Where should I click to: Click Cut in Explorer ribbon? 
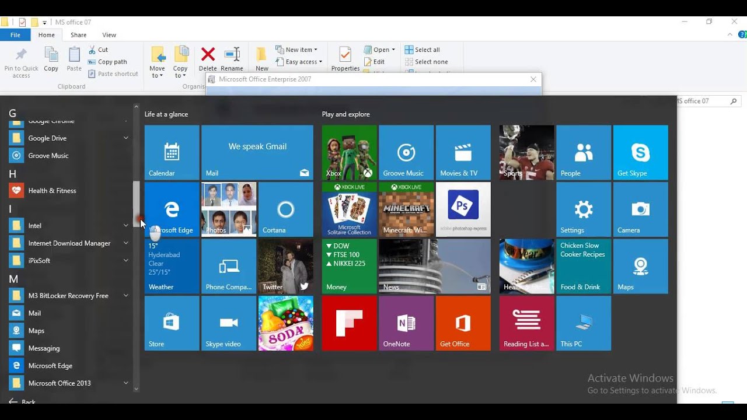pos(98,50)
